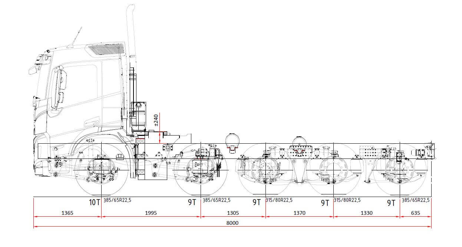Select the roof ventilation grille on cab
Viewport: 462px width, 247px height.
pyautogui.click(x=106, y=49)
